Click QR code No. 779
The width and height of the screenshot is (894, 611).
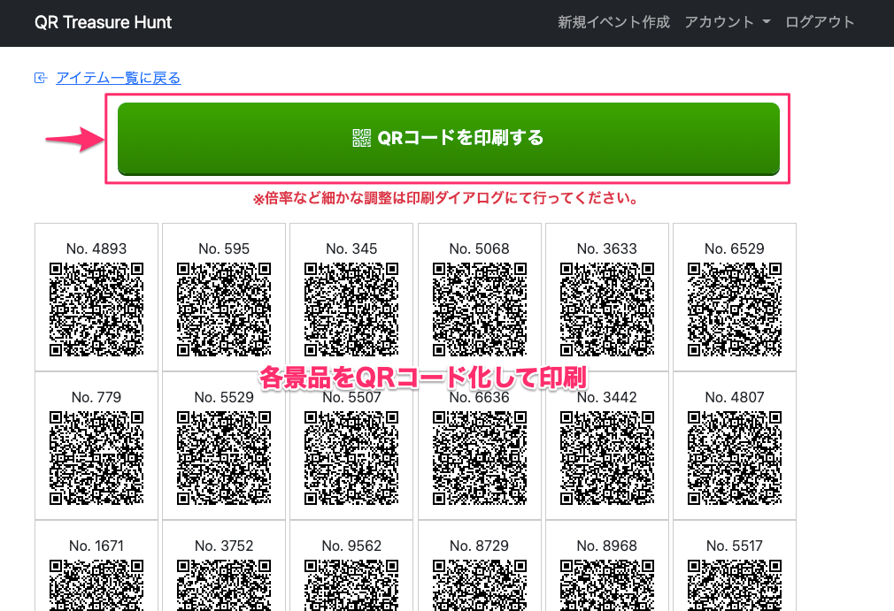pos(96,457)
